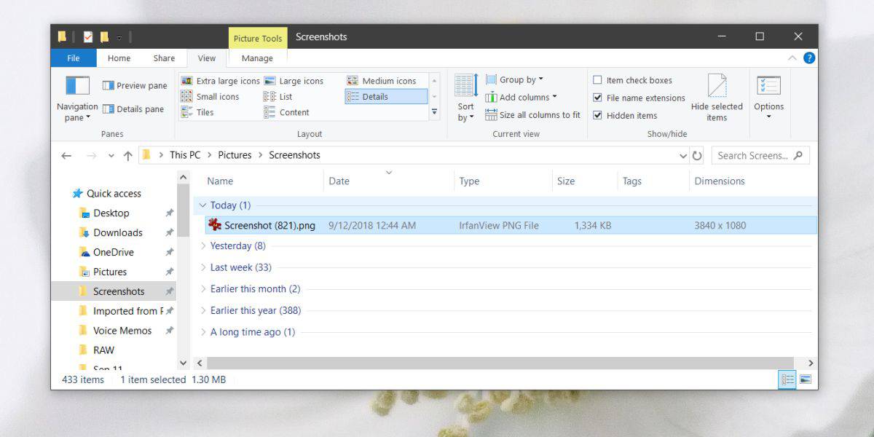Click the Help question mark icon
Screen dimensions: 874x437
809,58
